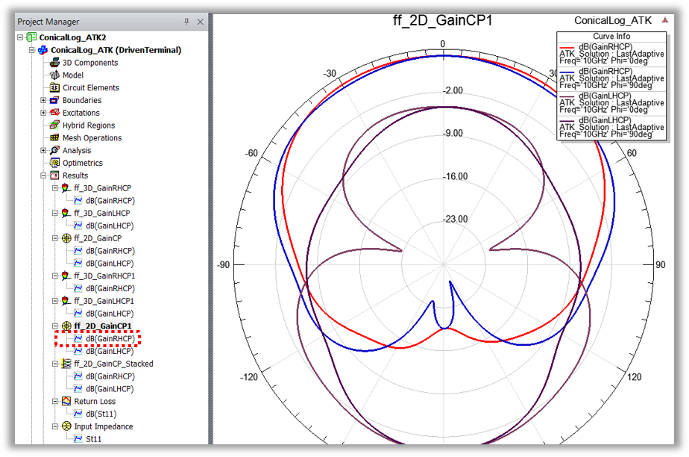Click the ConicalLog_ATK2 project icon
This screenshot has width=689, height=457.
click(31, 37)
